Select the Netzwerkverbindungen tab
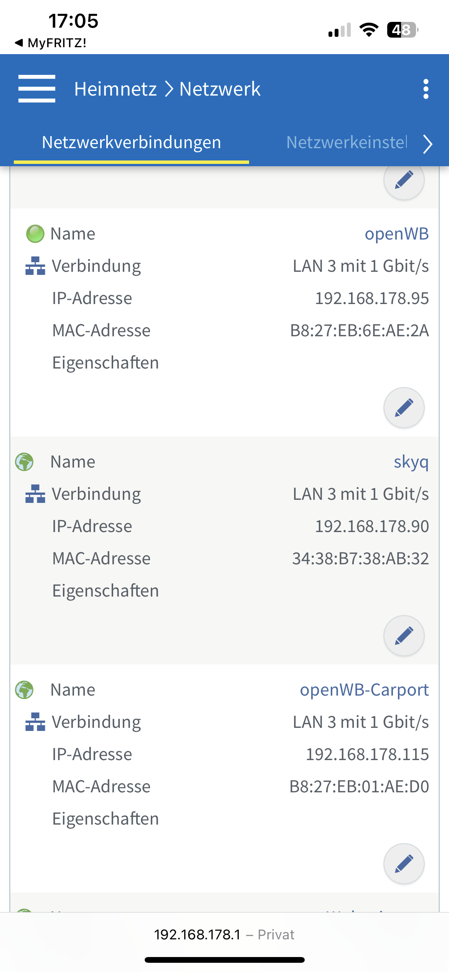 pos(131,142)
